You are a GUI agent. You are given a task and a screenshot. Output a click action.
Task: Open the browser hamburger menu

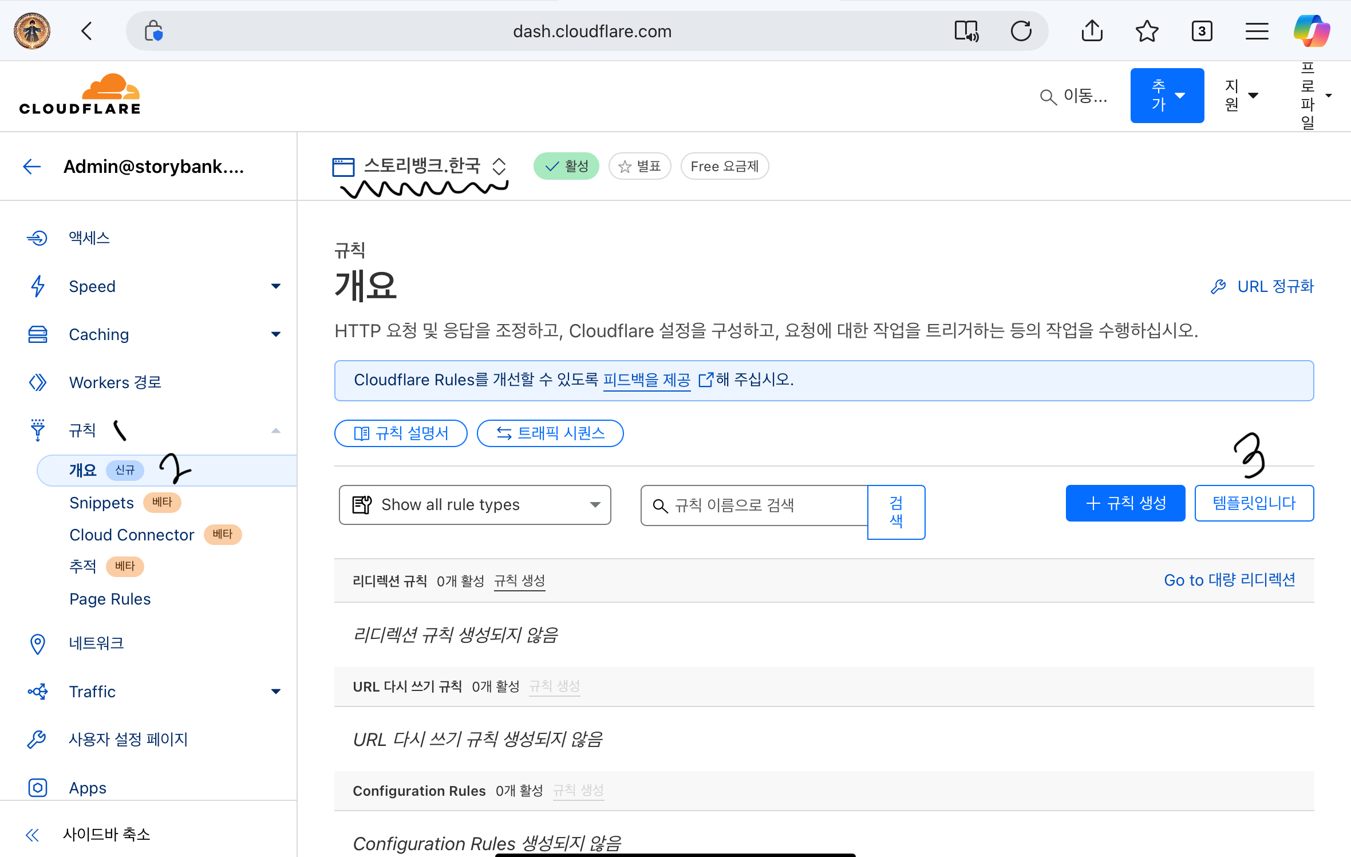pyautogui.click(x=1257, y=31)
